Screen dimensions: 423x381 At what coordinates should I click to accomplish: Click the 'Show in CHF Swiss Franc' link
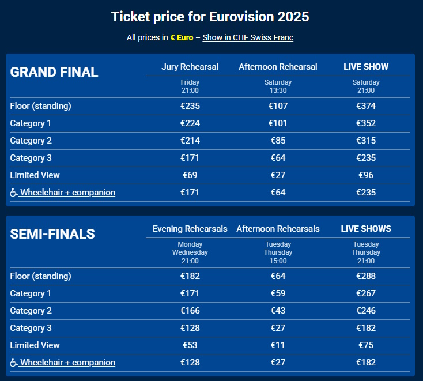[x=248, y=37]
